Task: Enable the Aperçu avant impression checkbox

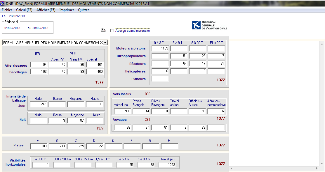Action: pos(112,31)
